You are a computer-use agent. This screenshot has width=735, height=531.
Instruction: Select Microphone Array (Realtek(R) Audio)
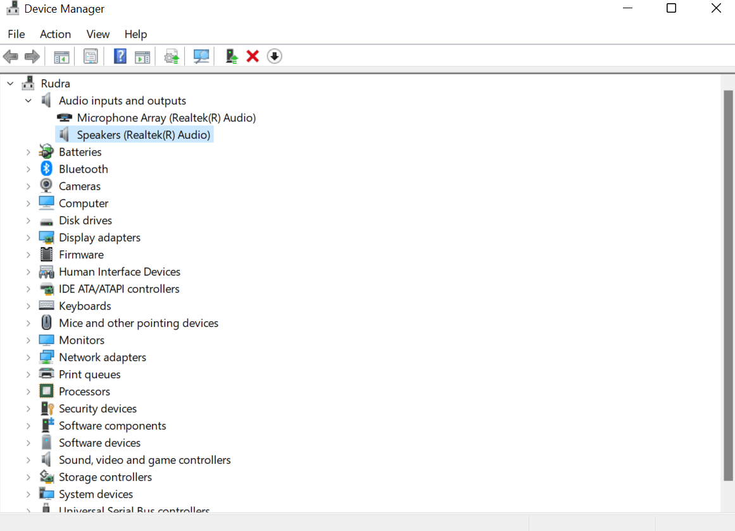(166, 117)
